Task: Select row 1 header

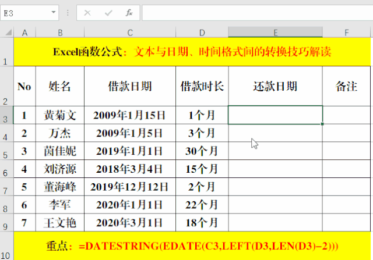Action: pos(6,52)
